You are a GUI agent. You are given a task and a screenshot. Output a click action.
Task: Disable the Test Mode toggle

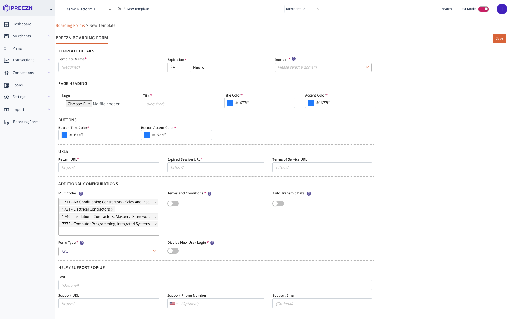click(483, 9)
